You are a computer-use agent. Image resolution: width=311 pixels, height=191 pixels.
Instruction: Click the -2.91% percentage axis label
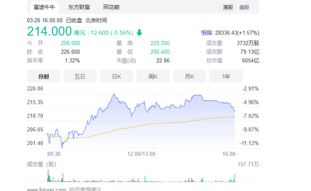coord(250,89)
